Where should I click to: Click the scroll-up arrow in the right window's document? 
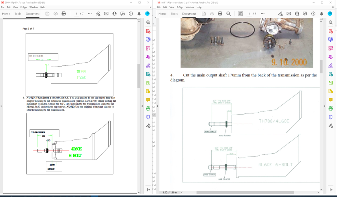point(321,21)
